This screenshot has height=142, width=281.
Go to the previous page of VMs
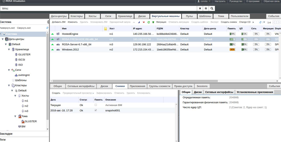pyautogui.click(x=274, y=22)
